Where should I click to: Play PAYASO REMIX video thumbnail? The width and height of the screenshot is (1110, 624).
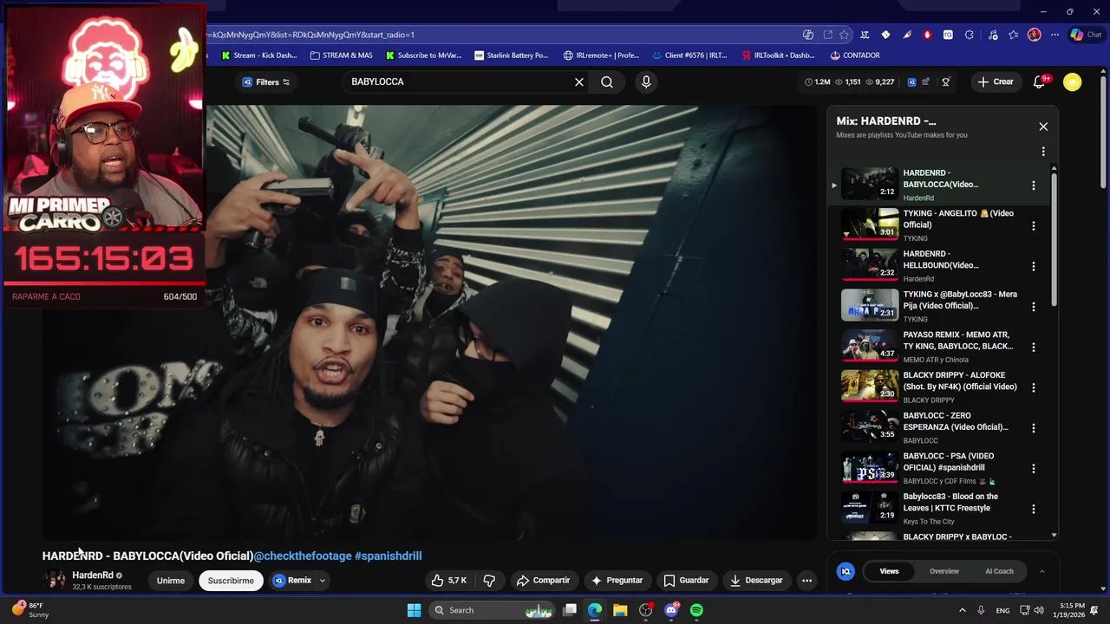[x=870, y=345]
